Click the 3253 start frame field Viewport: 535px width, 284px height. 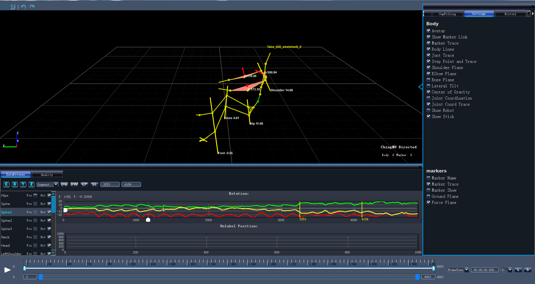(x=110, y=184)
